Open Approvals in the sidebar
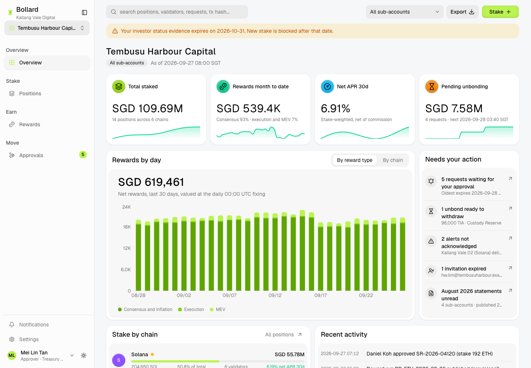 pos(47,155)
